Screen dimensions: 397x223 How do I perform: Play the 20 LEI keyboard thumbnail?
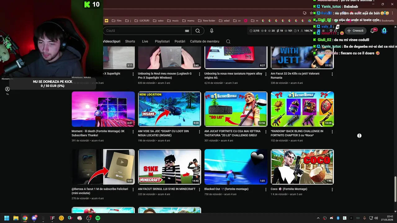(236, 109)
